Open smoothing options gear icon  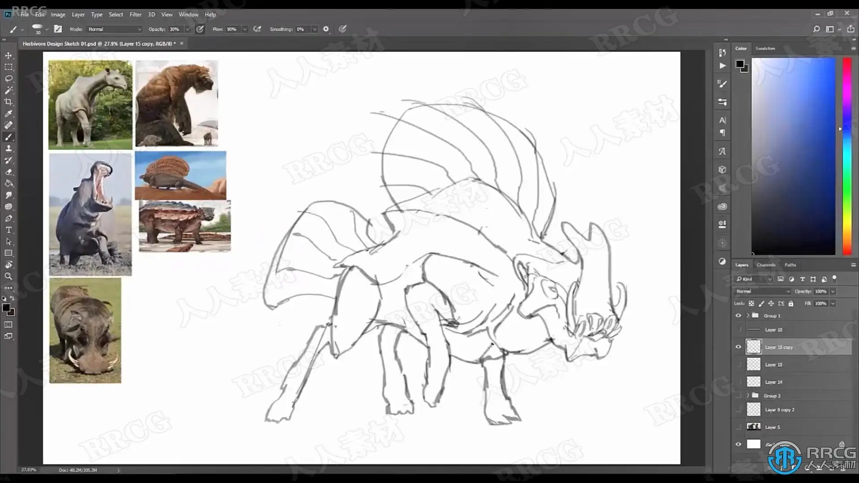click(x=326, y=29)
